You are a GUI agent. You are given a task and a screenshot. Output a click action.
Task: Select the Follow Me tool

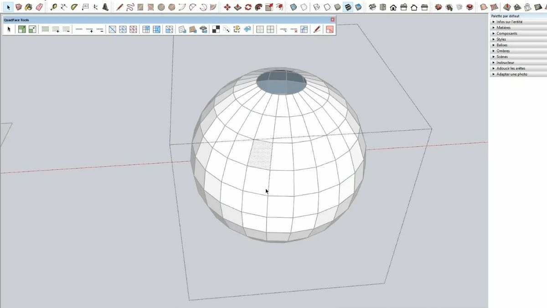[258, 7]
